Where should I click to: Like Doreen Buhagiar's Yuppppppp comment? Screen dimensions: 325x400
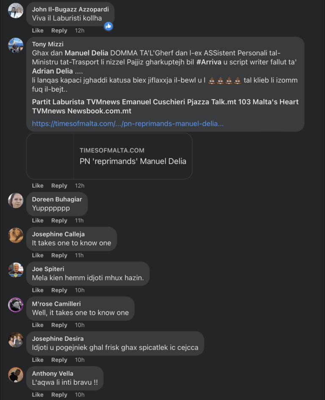point(38,220)
